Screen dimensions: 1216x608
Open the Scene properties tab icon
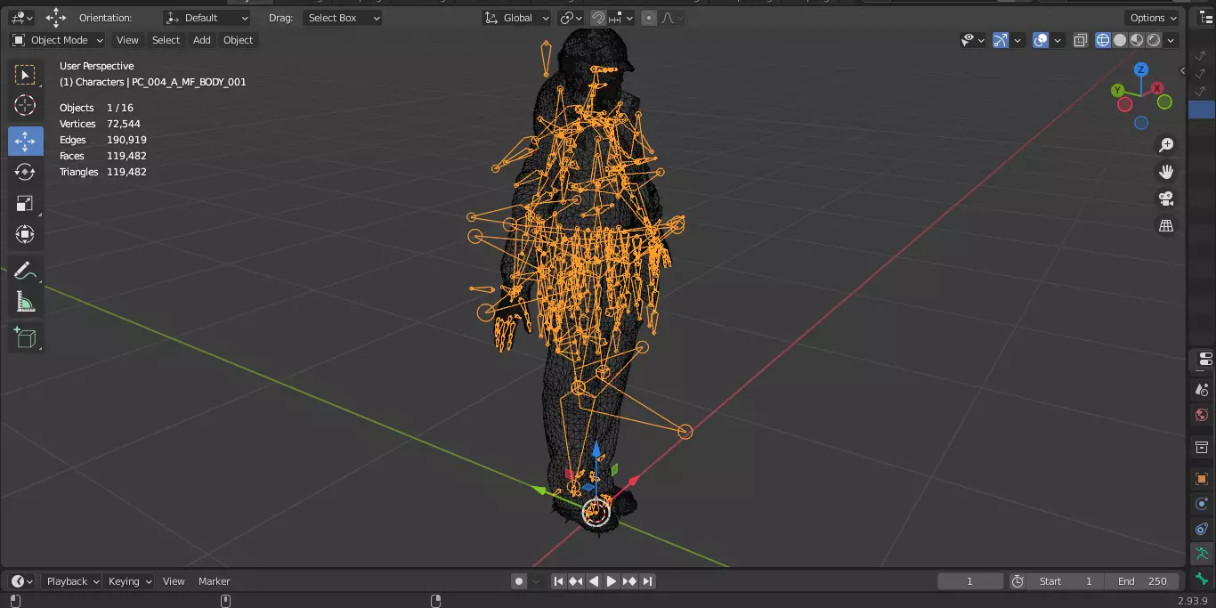(x=1202, y=390)
